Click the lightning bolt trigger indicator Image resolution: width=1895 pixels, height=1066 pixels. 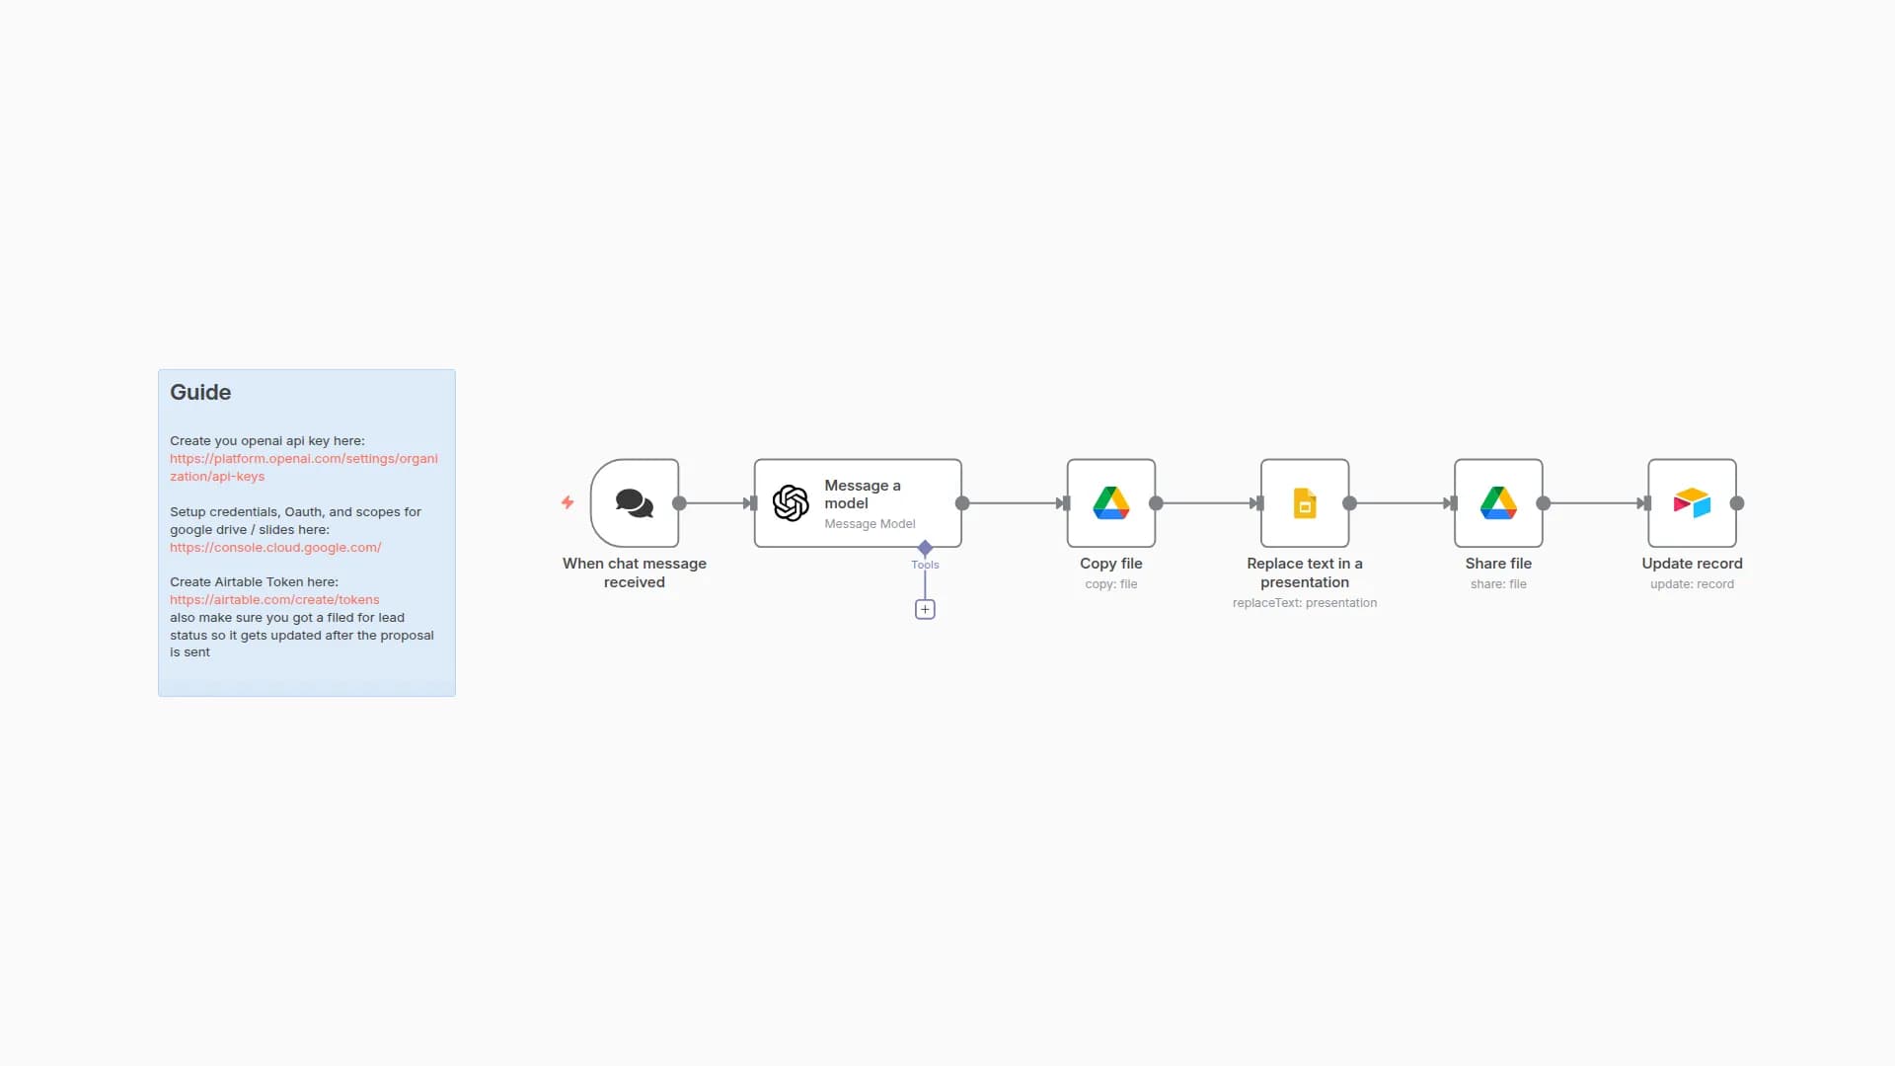pyautogui.click(x=568, y=502)
